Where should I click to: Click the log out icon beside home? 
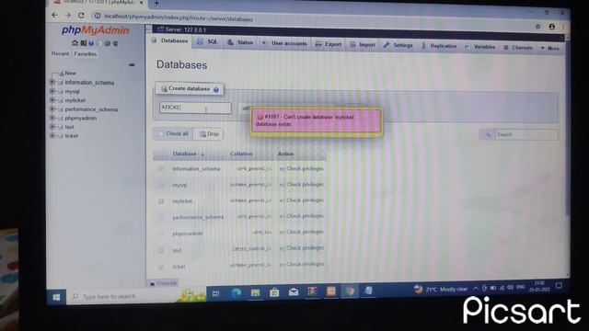click(83, 43)
